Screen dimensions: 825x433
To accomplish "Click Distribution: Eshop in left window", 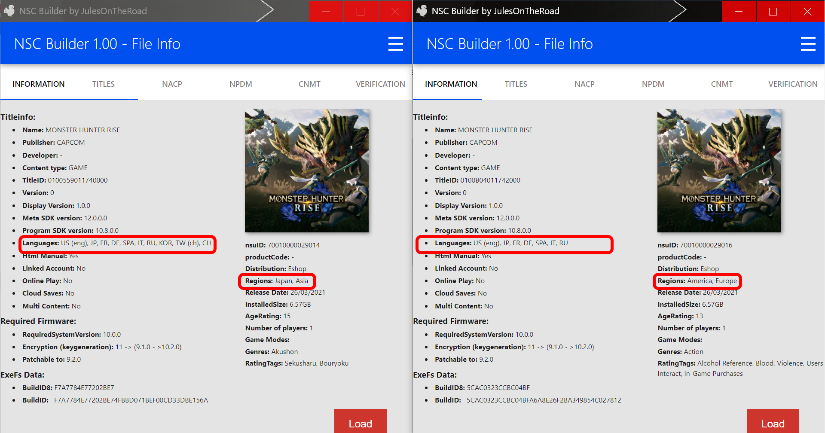I will (276, 269).
